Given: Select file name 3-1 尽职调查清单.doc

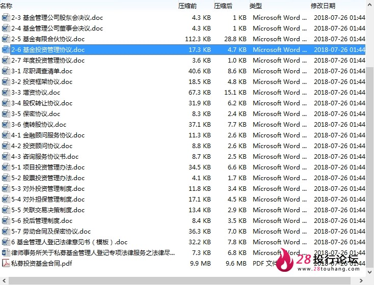Looking at the screenshot, I should (x=42, y=71).
